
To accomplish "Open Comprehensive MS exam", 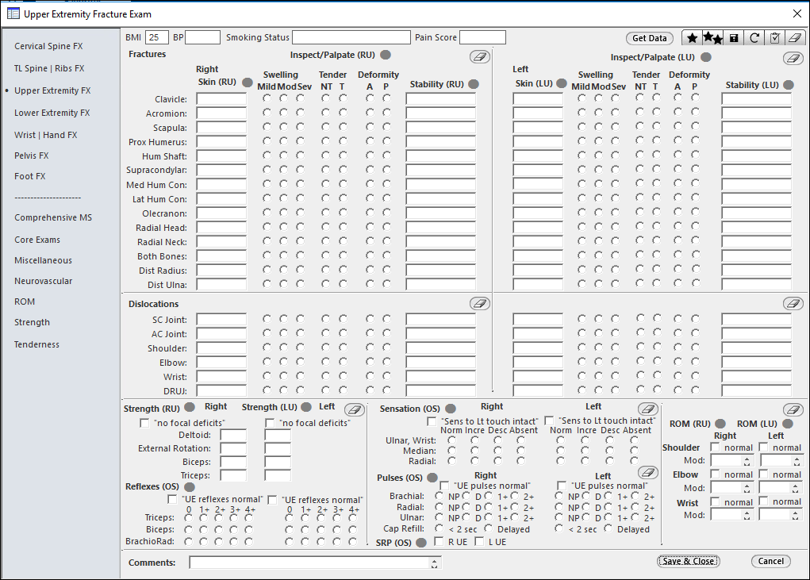I will point(53,217).
